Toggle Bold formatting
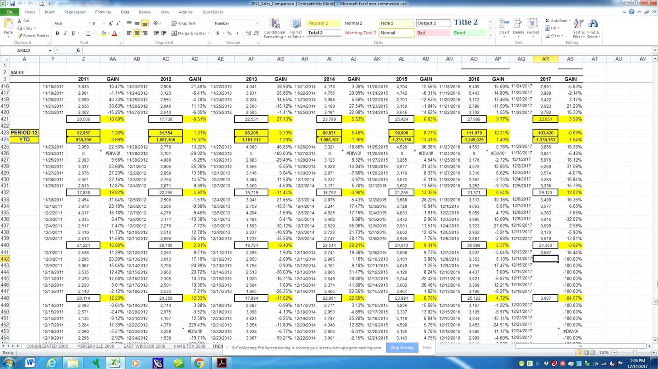This screenshot has width=658, height=369. pyautogui.click(x=57, y=34)
